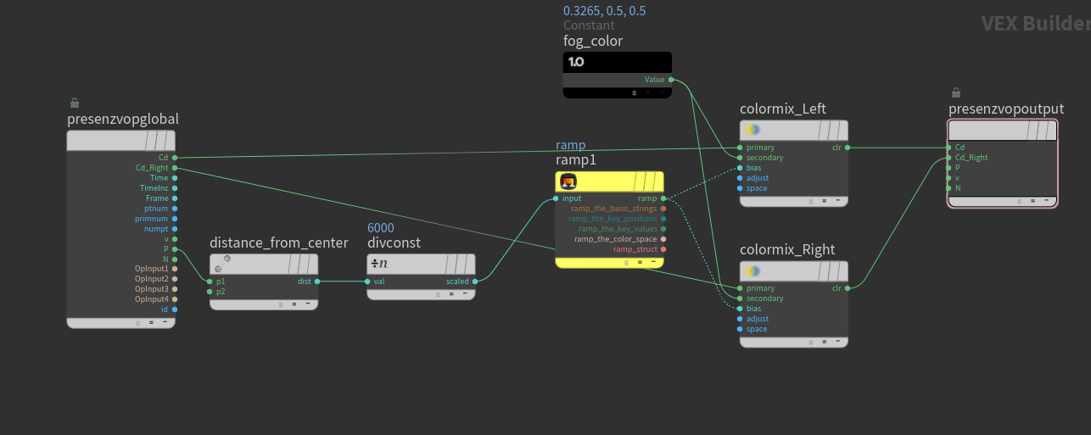Toggle the rightmost flag on presenzvopoutput node
Image resolution: width=1091 pixels, height=435 pixels.
1050,130
